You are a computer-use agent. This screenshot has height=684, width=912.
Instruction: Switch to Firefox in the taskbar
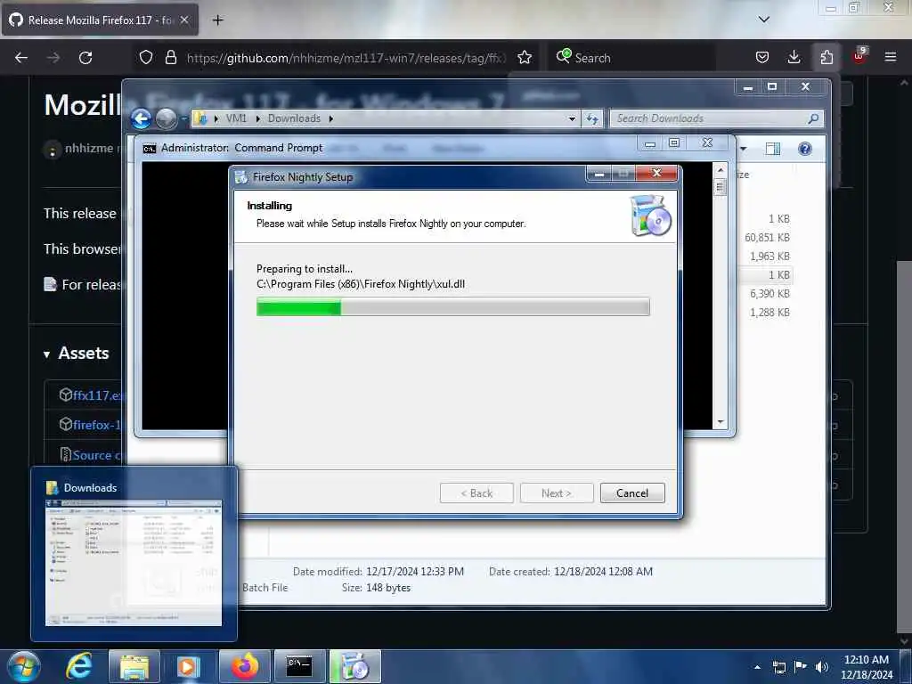click(x=244, y=666)
